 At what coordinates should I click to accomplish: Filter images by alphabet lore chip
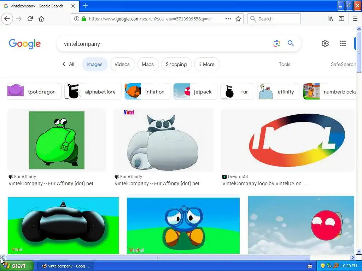(93, 91)
